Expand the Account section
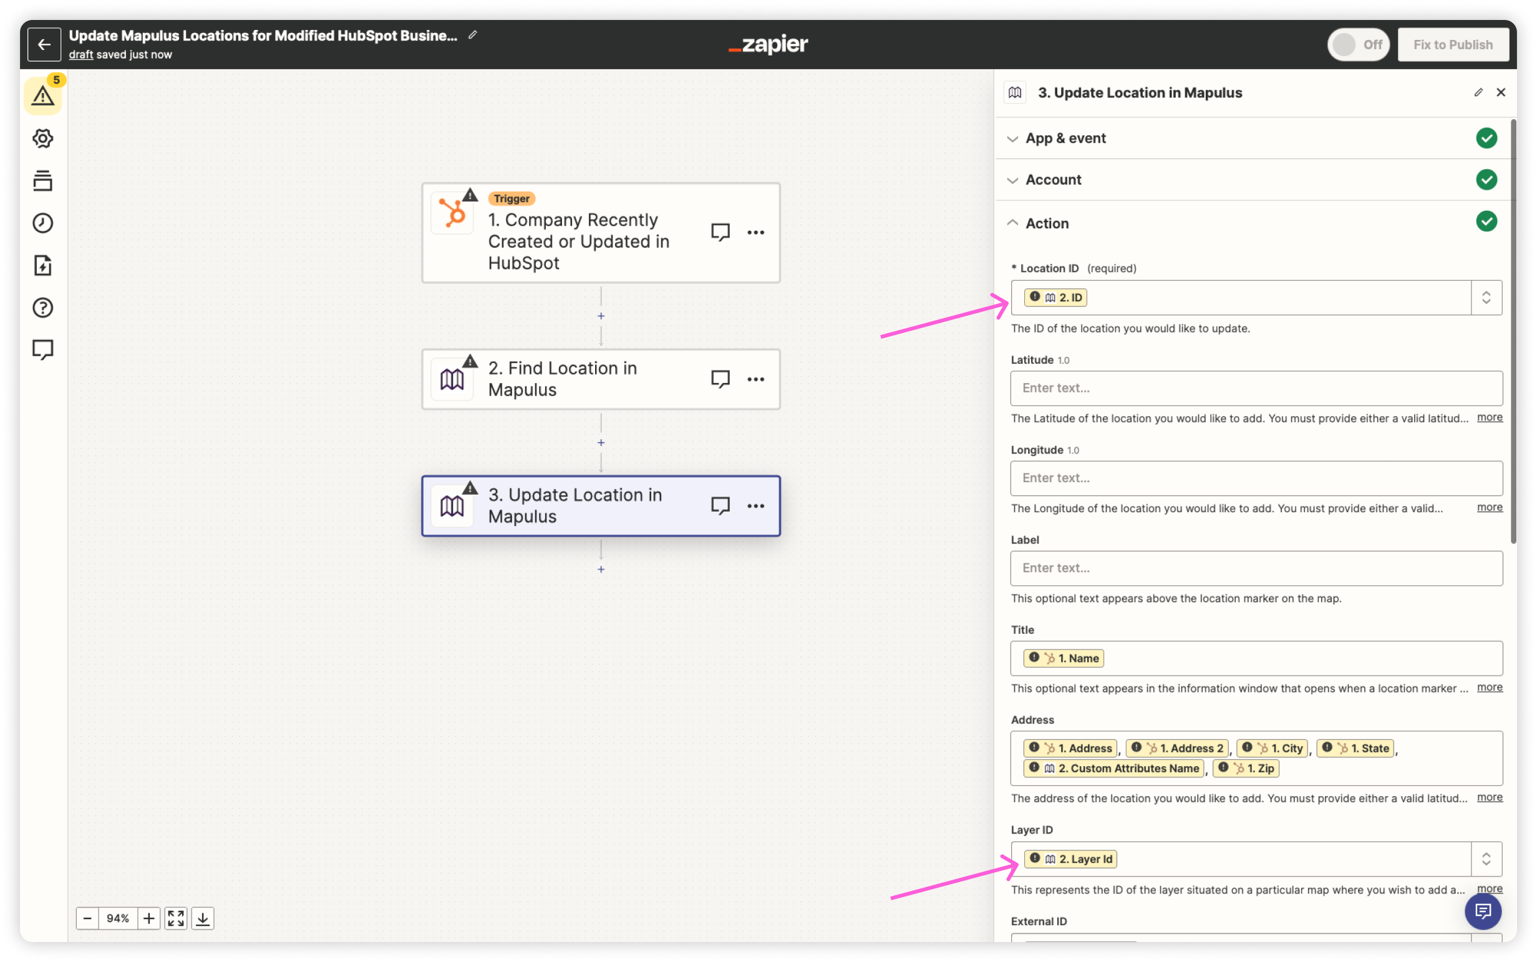 click(x=1254, y=180)
